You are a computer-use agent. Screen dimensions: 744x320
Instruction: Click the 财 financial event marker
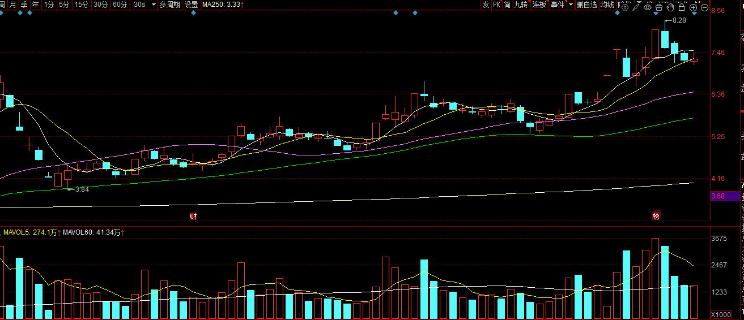(x=193, y=216)
